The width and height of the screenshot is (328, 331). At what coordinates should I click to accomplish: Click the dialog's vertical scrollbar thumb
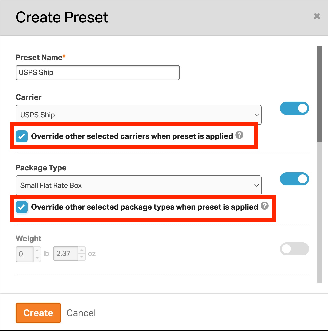tap(319, 94)
